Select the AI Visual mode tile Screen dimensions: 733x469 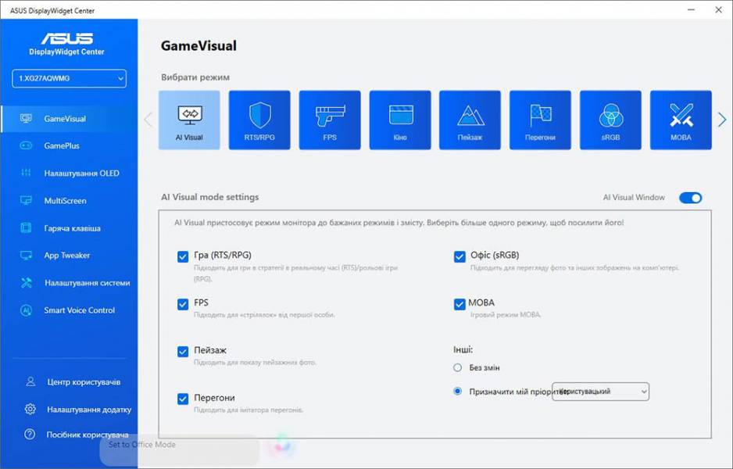click(189, 120)
